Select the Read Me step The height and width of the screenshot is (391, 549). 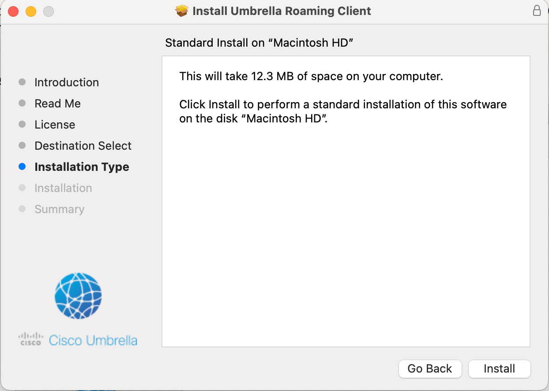(57, 103)
